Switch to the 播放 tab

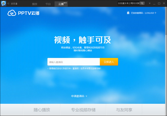(35, 4)
